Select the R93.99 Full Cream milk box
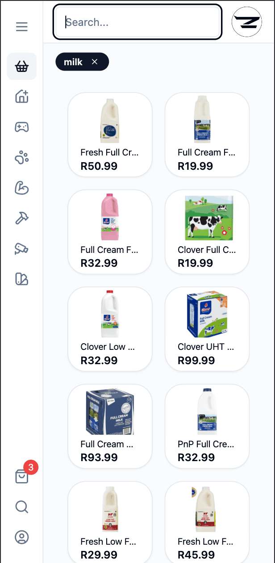The width and height of the screenshot is (275, 563). point(110,426)
